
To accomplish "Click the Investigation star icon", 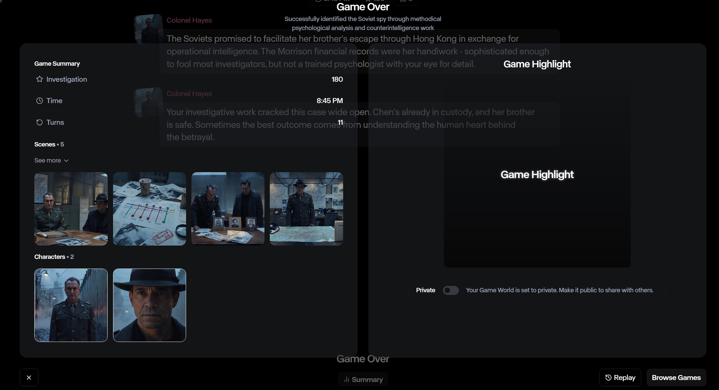I will pyautogui.click(x=39, y=79).
